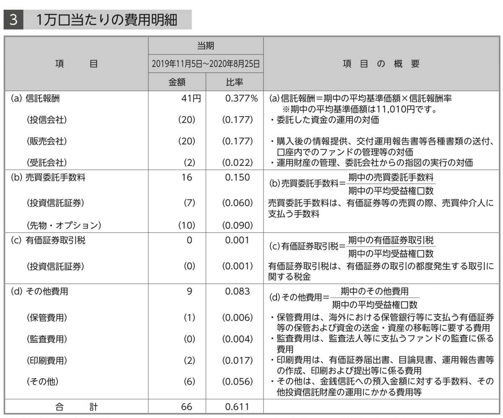The height and width of the screenshot is (418, 503).
Task: Click the amount '(6)' for その他
Action: tap(189, 381)
